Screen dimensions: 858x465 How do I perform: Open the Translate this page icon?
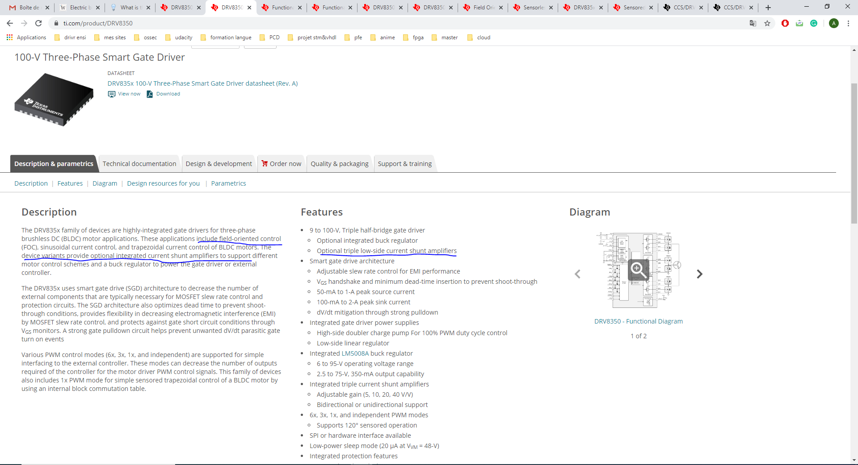coord(753,23)
